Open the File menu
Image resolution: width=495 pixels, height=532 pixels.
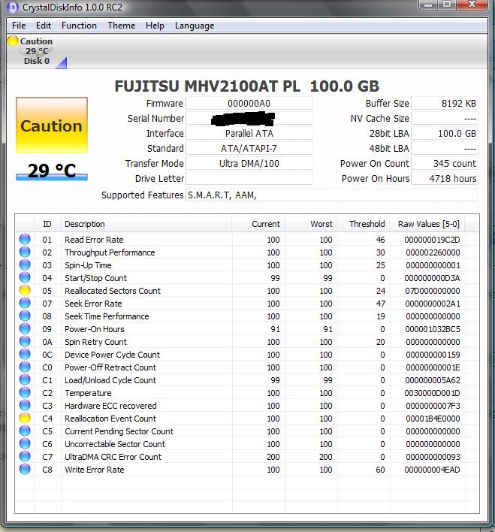click(19, 26)
